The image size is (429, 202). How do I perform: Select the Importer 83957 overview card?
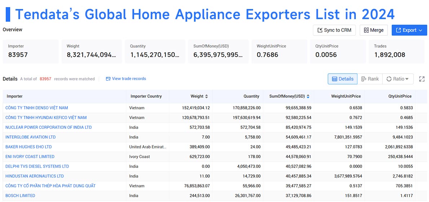[x=31, y=52]
